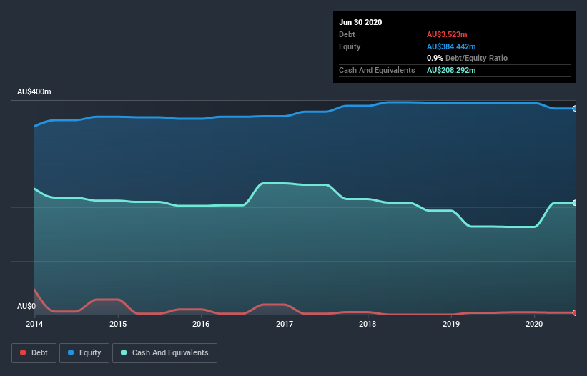Click the Equity row label in tooltip
The width and height of the screenshot is (587, 376).
(x=350, y=46)
